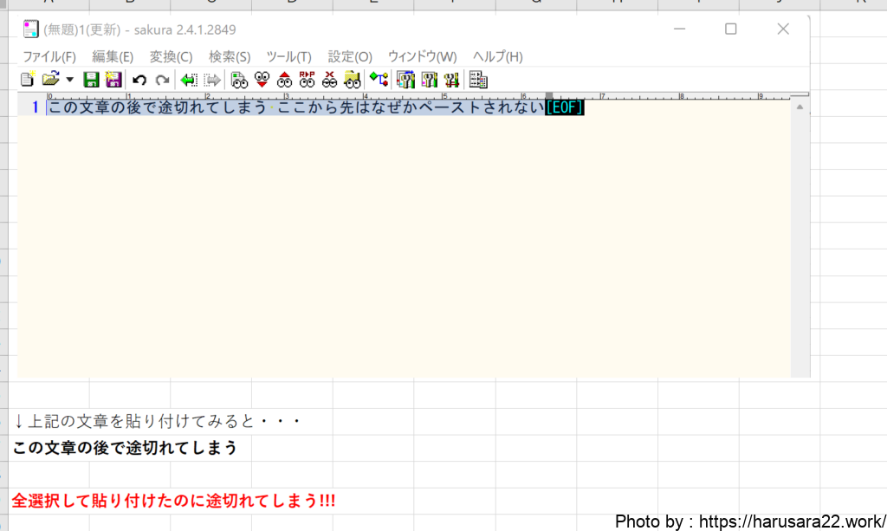Open the ヘルプ(H) menu
This screenshot has width=887, height=531.
click(x=497, y=56)
